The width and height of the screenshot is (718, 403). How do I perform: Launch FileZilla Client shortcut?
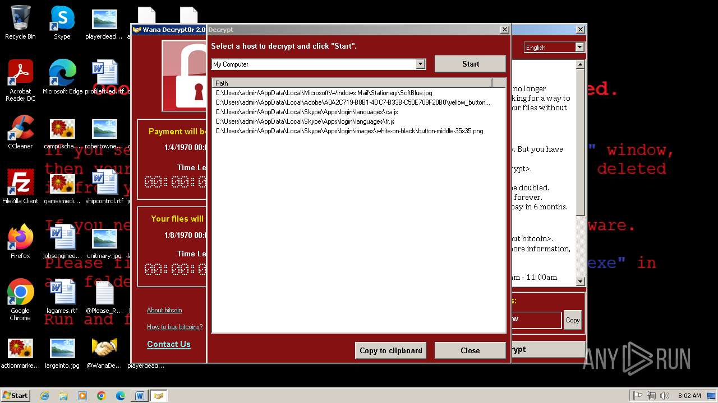pos(20,187)
